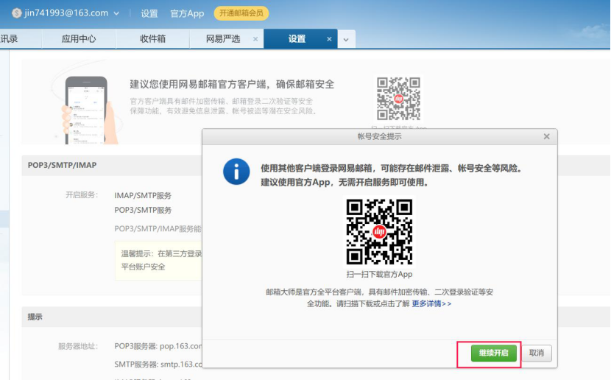Viewport: 611px width, 380px height.
Task: Open the 官方App link
Action: point(187,14)
